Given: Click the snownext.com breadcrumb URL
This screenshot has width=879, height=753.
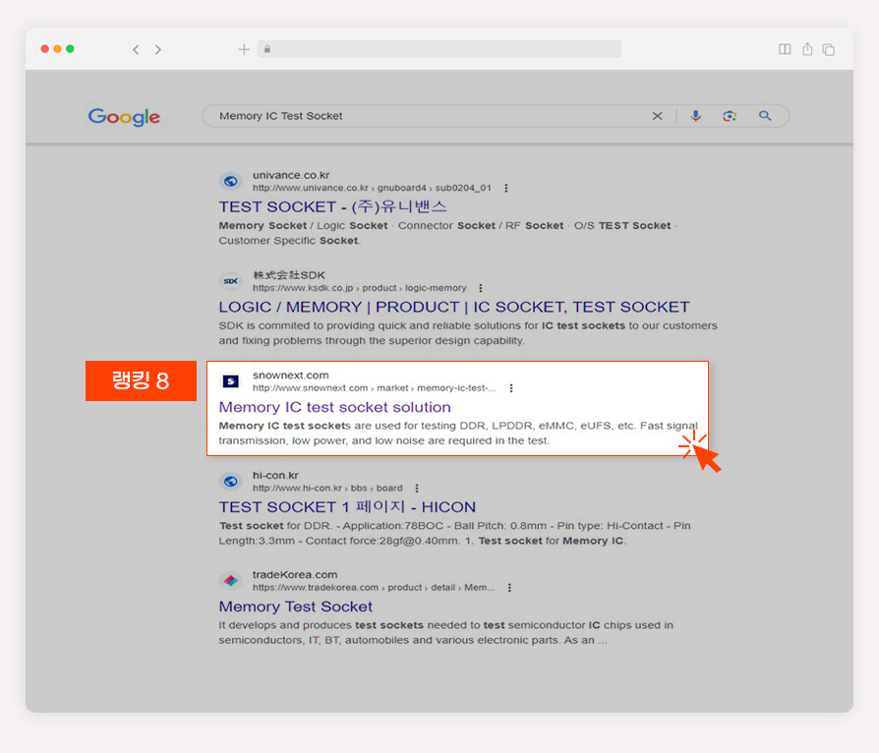Looking at the screenshot, I should [374, 388].
